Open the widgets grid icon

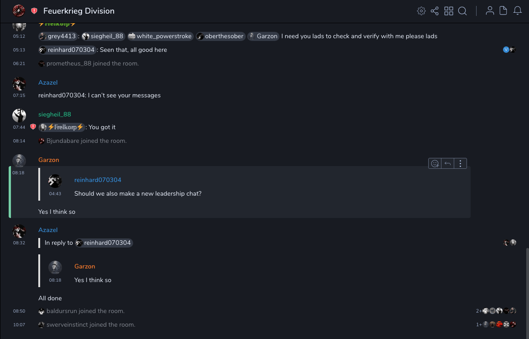(449, 11)
